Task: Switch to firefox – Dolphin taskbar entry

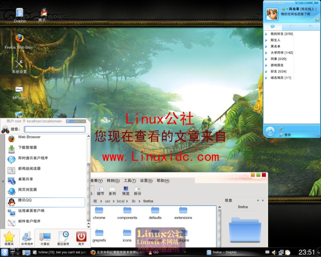Action: (222, 252)
